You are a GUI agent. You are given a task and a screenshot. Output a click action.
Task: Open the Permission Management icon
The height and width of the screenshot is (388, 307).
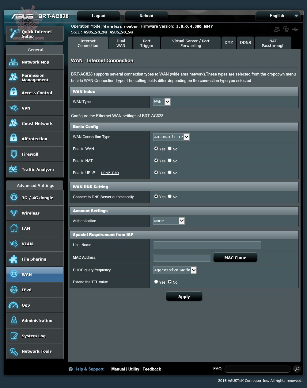click(x=13, y=77)
